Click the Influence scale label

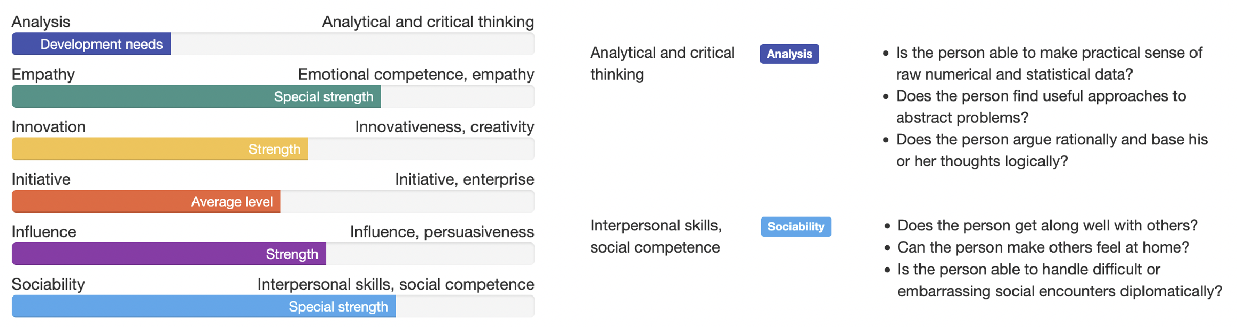click(44, 232)
